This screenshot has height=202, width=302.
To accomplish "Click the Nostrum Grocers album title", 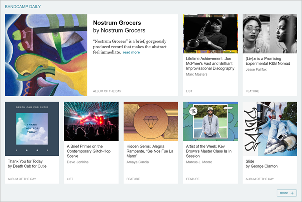I will click(x=117, y=23).
